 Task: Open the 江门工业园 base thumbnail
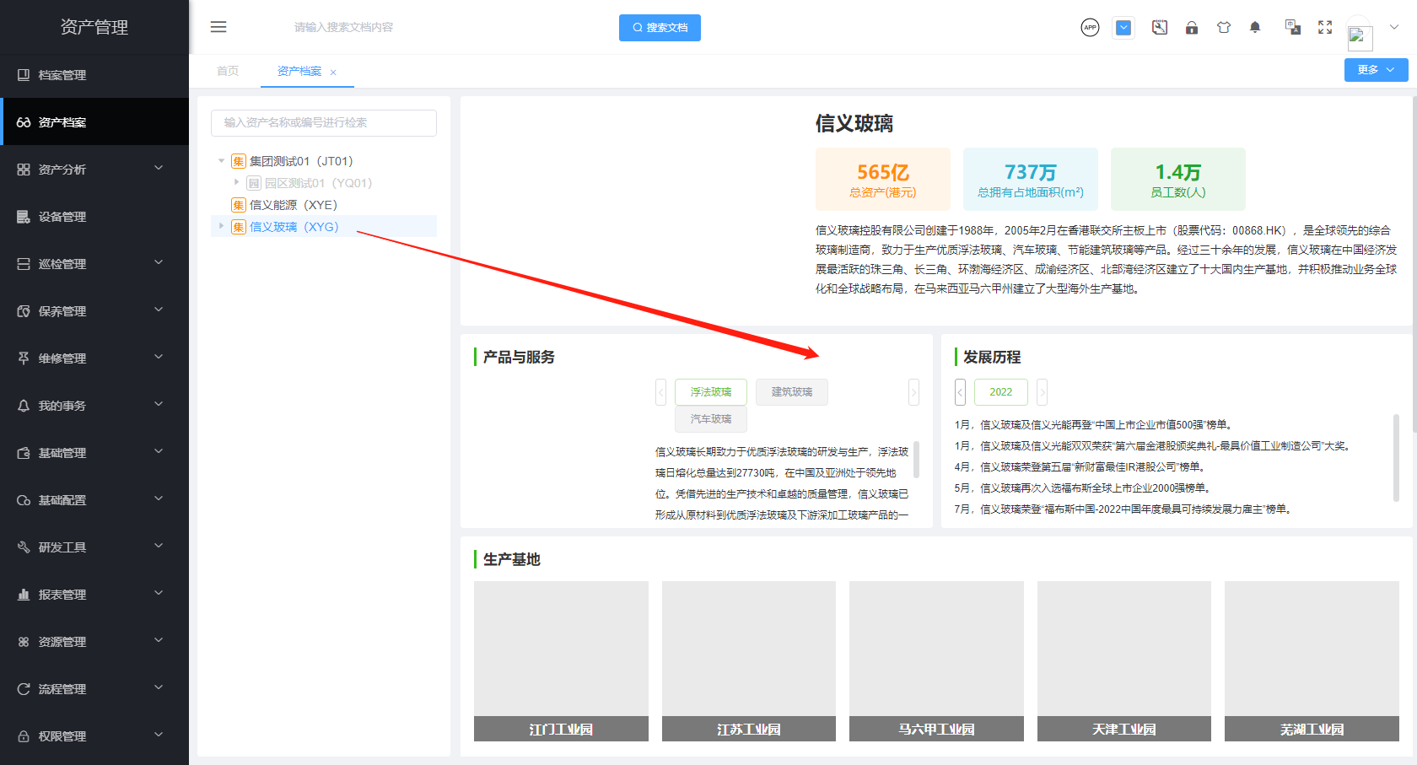pos(561,661)
